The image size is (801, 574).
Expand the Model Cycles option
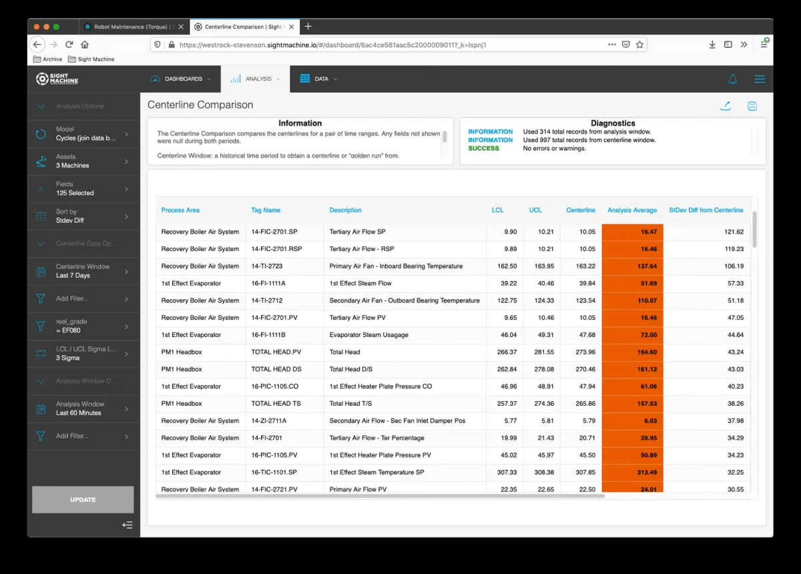click(83, 133)
